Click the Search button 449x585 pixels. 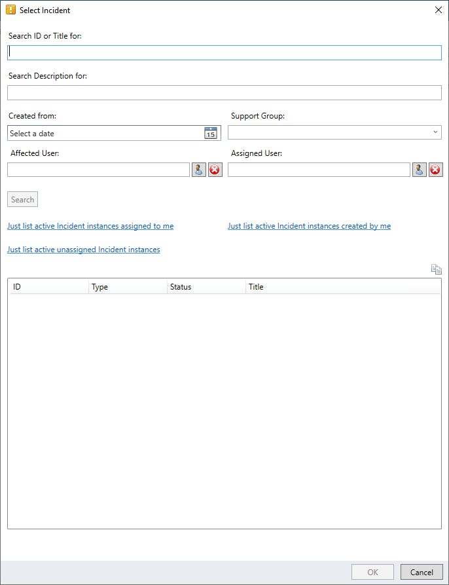click(22, 199)
